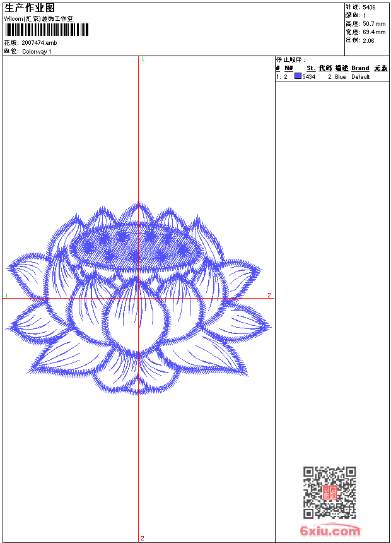Viewport: 391px width, 543px height.
Task: Click the stitch count value 5436
Action: click(x=369, y=8)
